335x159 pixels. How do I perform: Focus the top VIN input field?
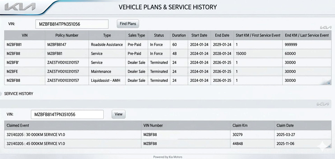(x=72, y=24)
